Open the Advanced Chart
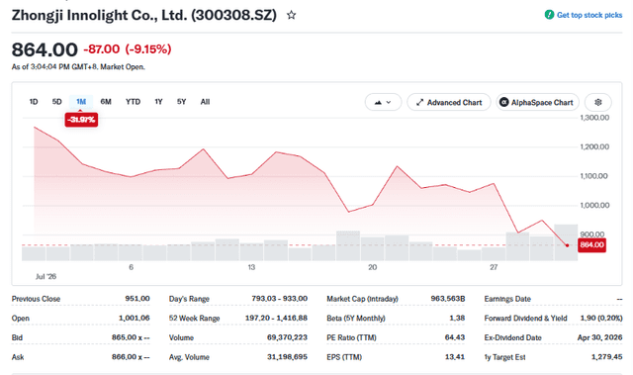Viewport: 633px width, 375px height. tap(449, 102)
